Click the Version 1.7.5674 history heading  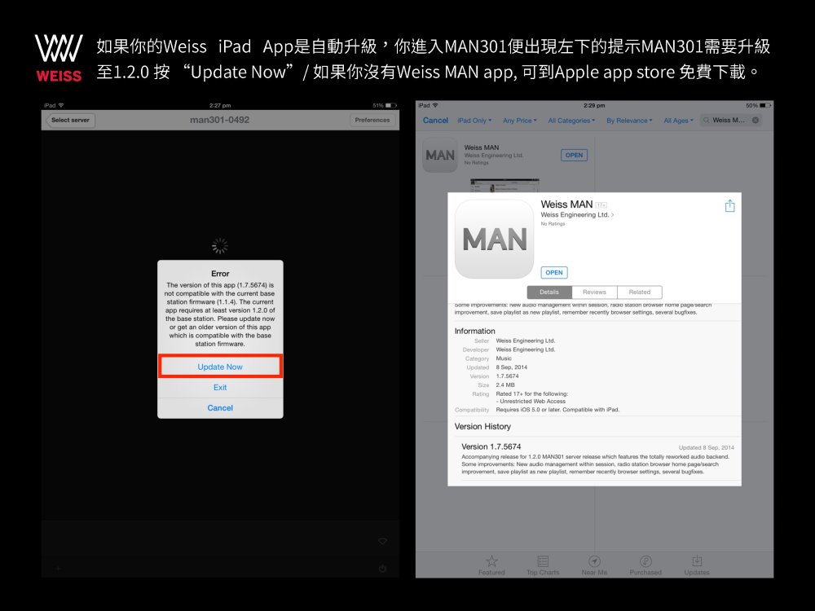491,446
